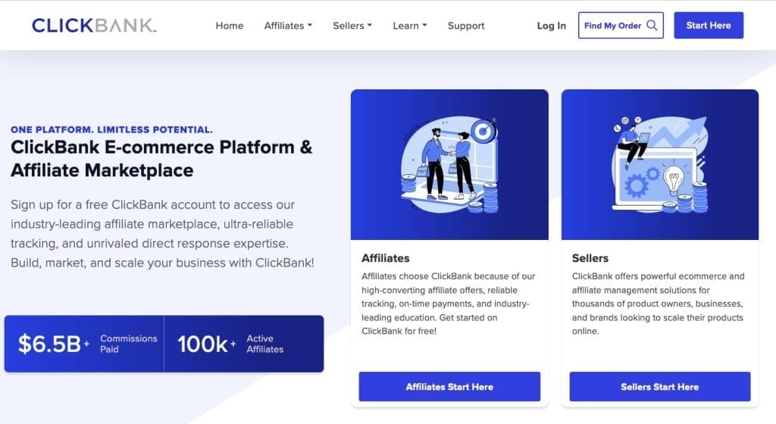Expand the Learn dropdown menu
Image resolution: width=776 pixels, height=424 pixels.
pyautogui.click(x=410, y=26)
